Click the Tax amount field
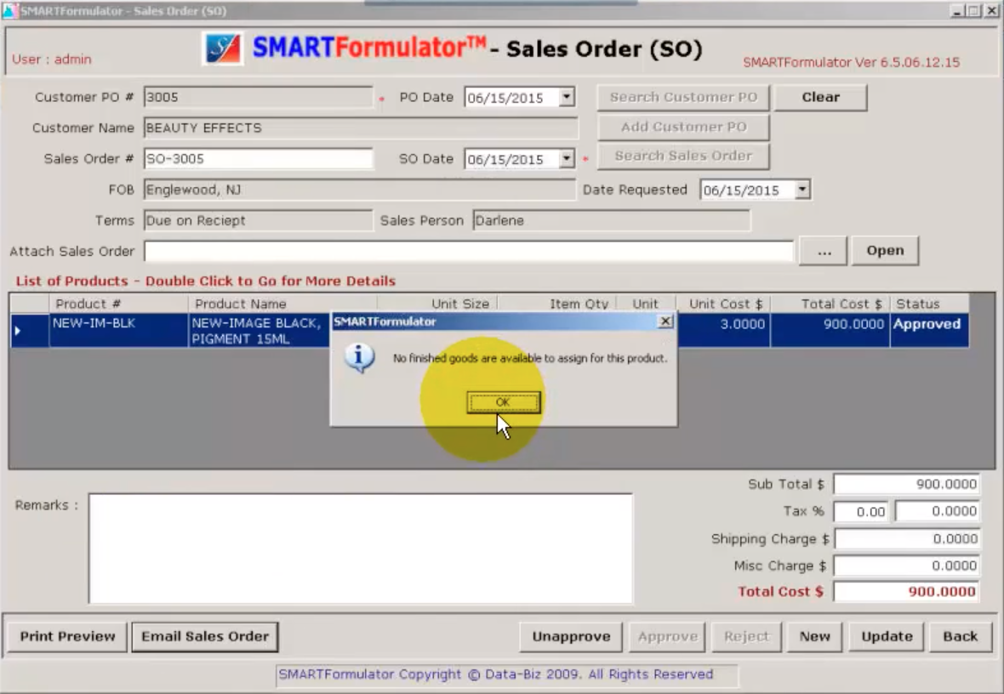Viewport: 1004px width, 694px height. pyautogui.click(x=937, y=511)
